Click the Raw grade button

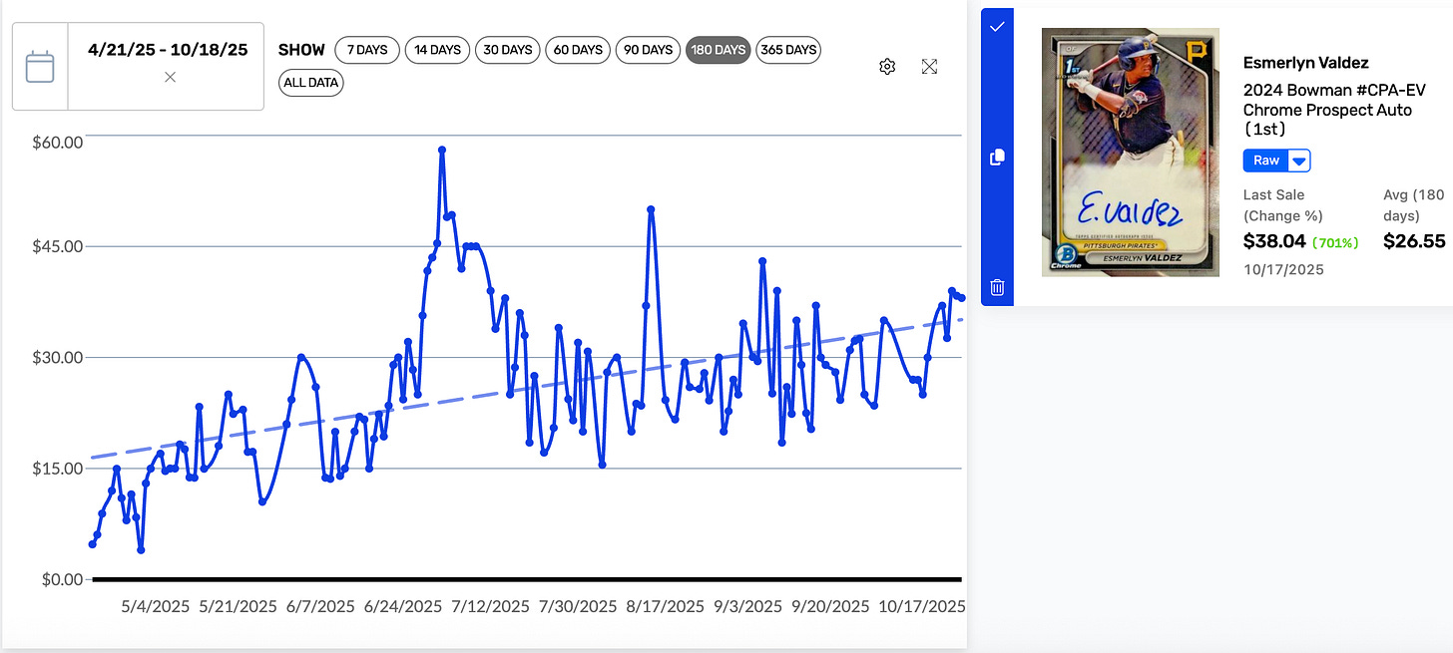[1266, 161]
